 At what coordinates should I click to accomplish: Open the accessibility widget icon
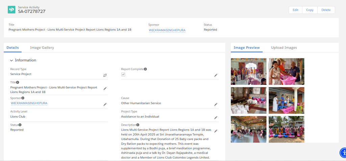point(343,153)
